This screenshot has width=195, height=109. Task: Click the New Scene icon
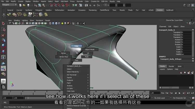point(20,5)
